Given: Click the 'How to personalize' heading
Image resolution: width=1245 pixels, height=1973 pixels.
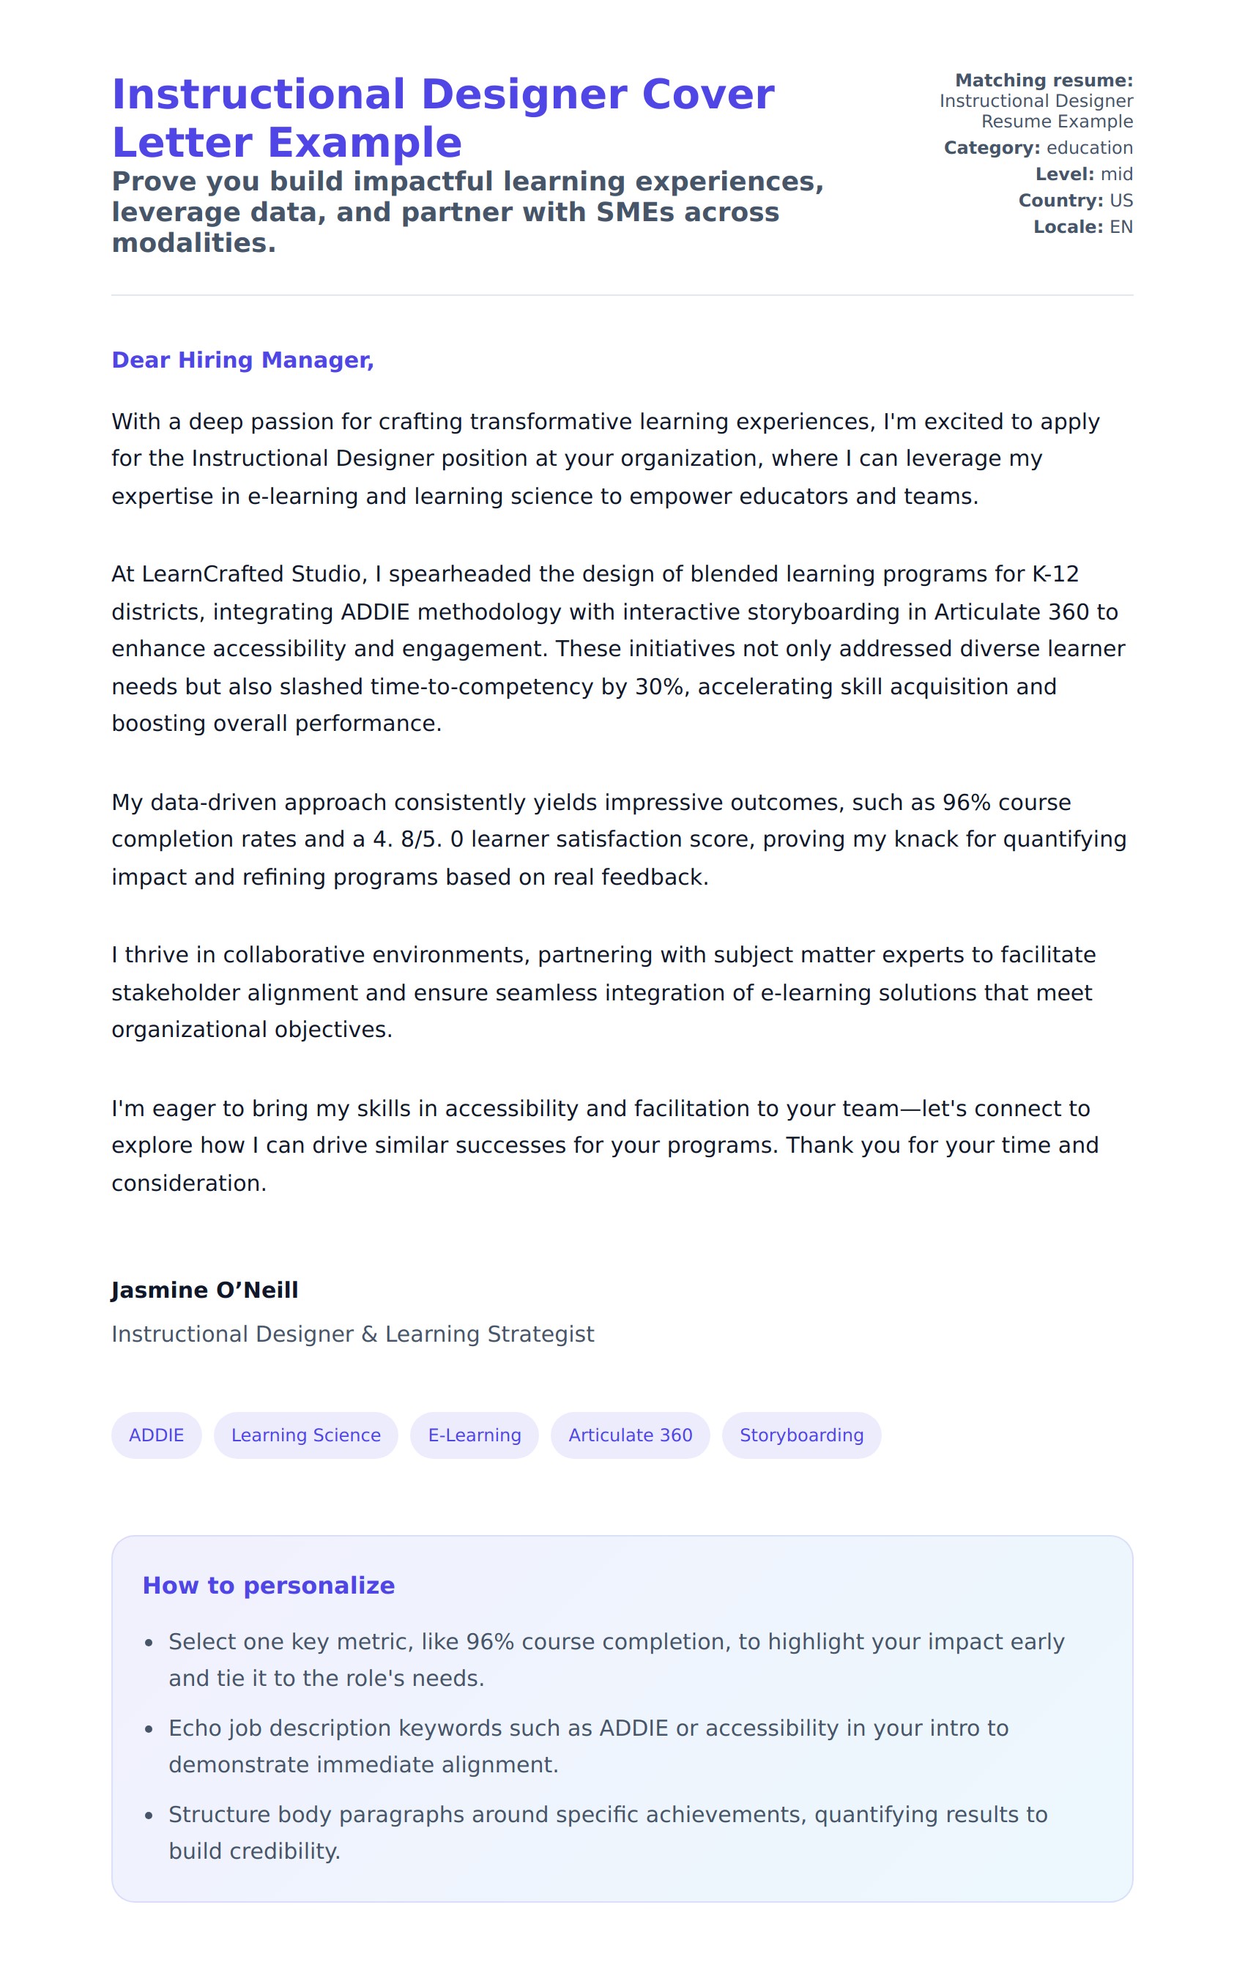Looking at the screenshot, I should [269, 1586].
